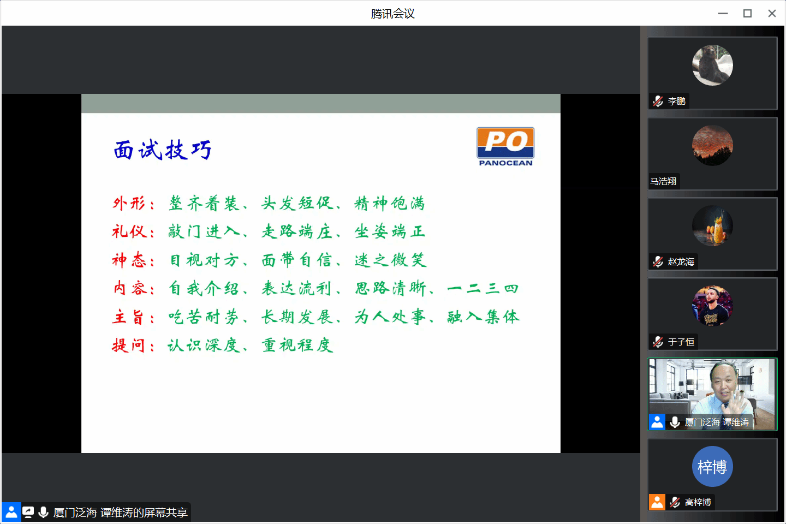
Task: Click the blue 梓博 circular avatar
Action: 712,467
